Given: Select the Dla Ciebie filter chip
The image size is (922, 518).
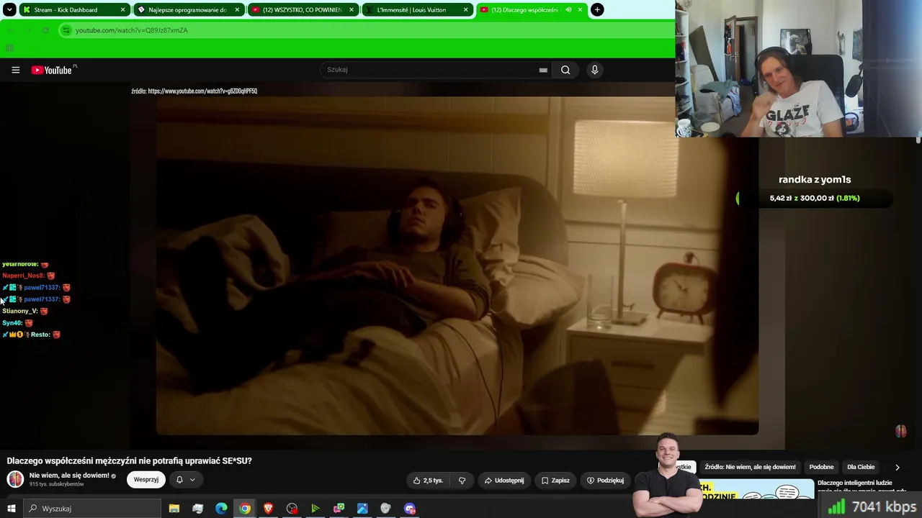Looking at the screenshot, I should 861,467.
